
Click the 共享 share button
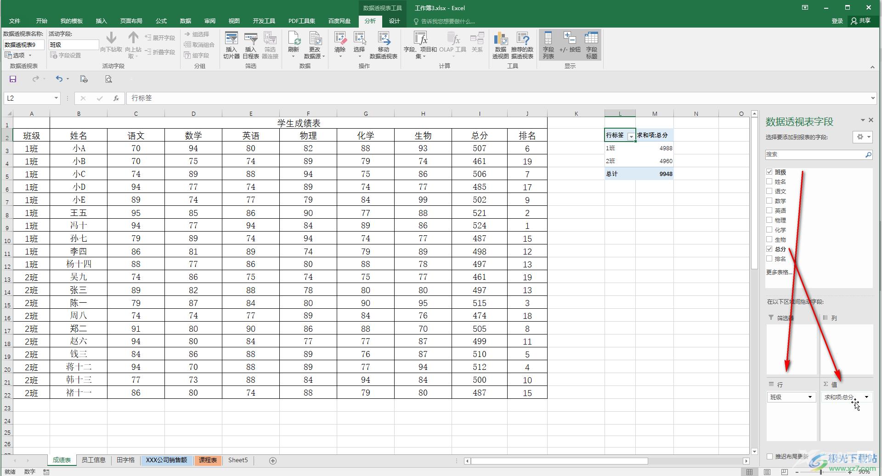click(861, 21)
